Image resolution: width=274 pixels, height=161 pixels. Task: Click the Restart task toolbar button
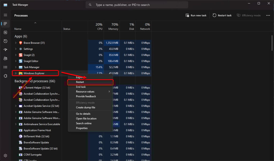click(222, 15)
